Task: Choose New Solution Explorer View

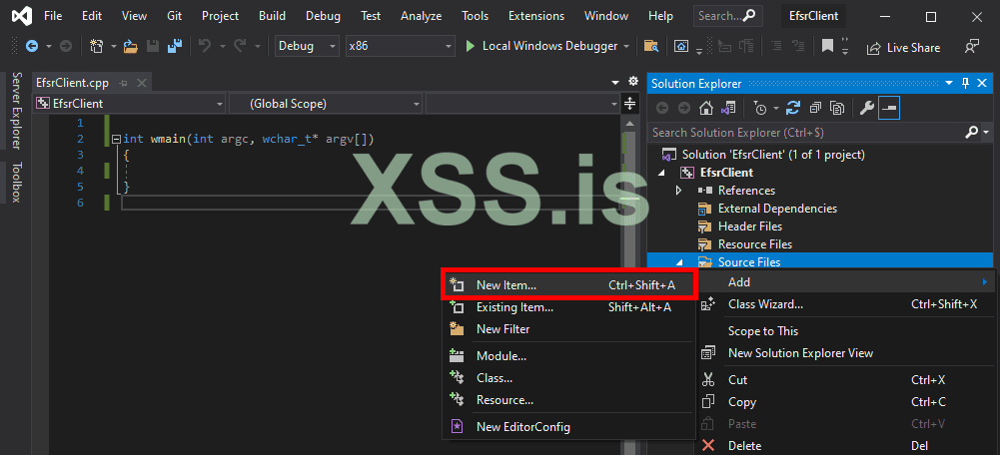Action: pos(845,353)
